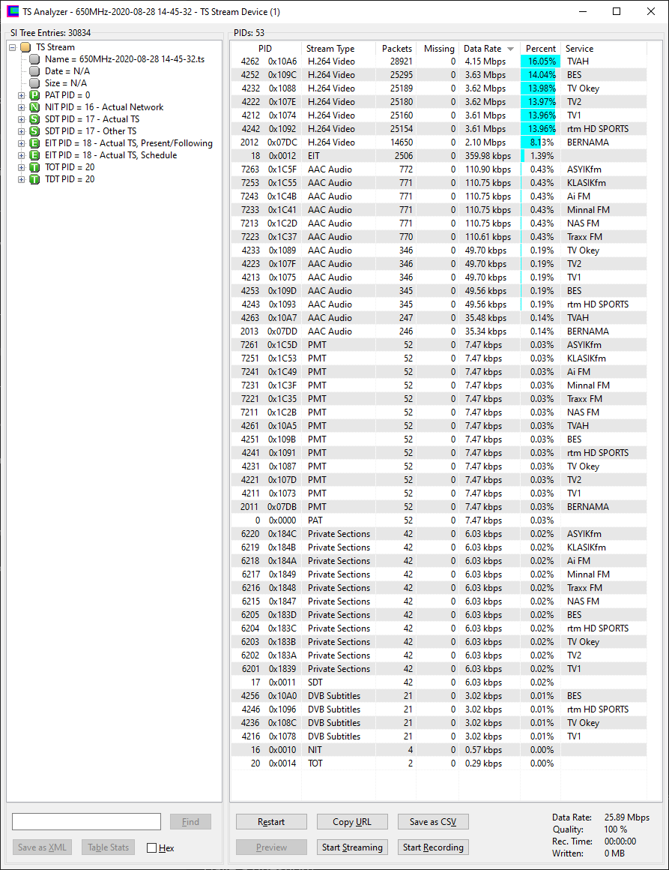The height and width of the screenshot is (870, 669).
Task: Click the TS Analyzer app icon in title bar
Action: (13, 12)
